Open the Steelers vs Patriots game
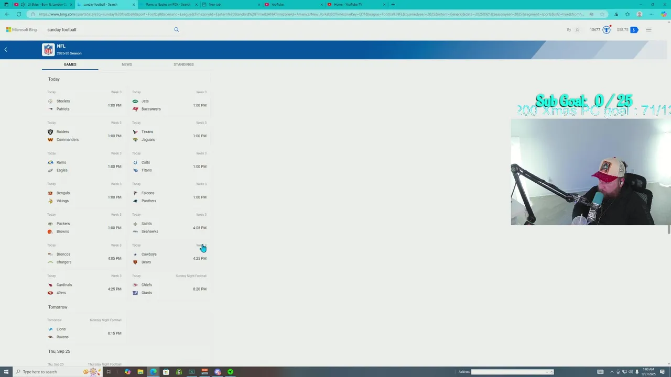The width and height of the screenshot is (671, 377). tap(84, 102)
